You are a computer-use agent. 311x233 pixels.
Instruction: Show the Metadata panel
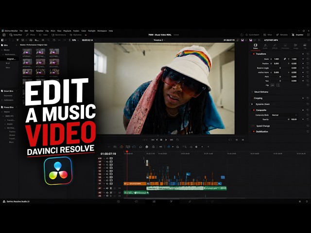(x=282, y=35)
